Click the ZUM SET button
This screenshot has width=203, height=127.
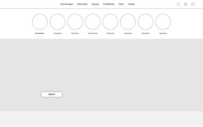[x=52, y=95]
